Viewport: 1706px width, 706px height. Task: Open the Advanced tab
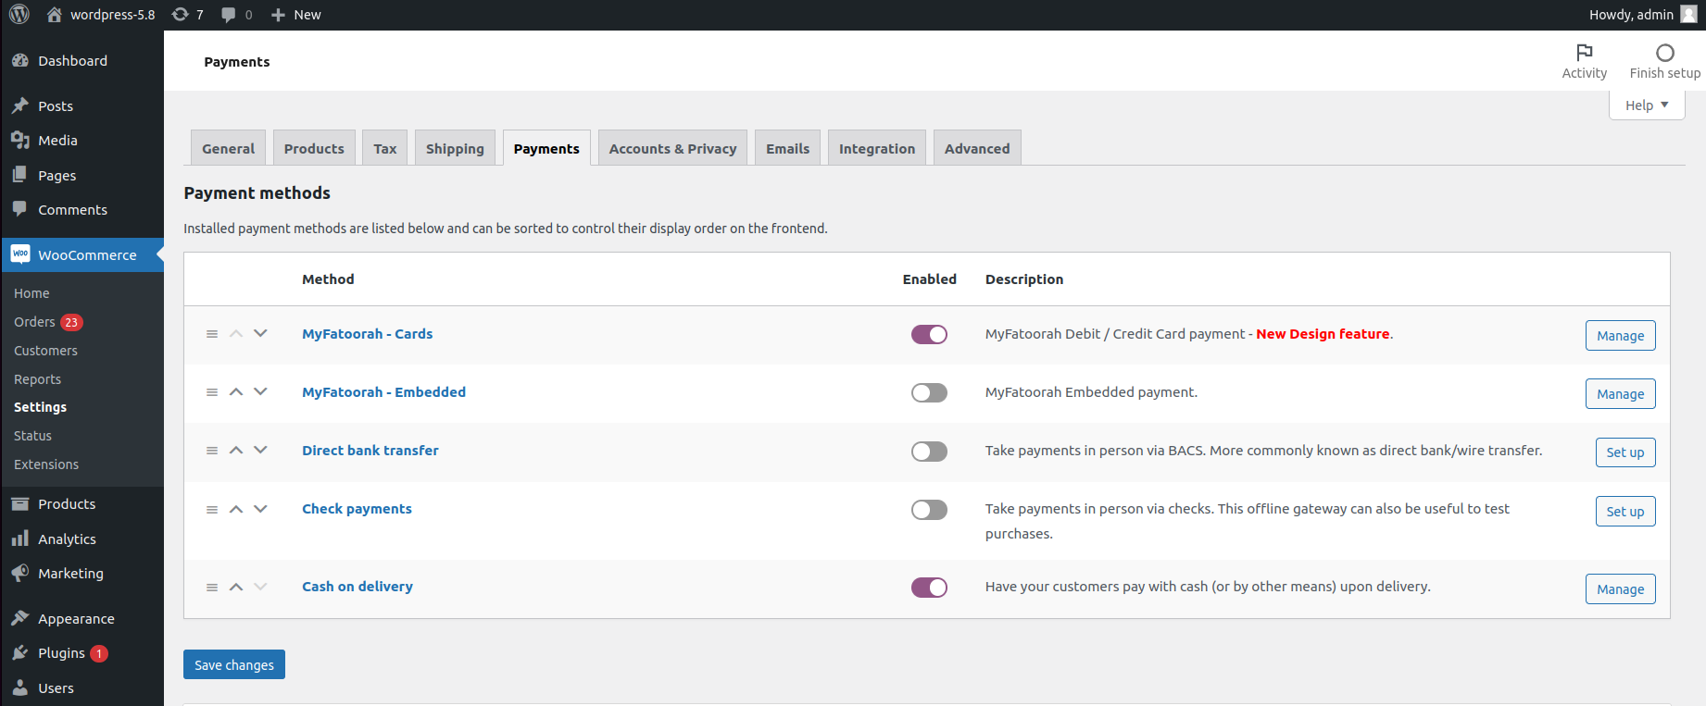(x=977, y=148)
